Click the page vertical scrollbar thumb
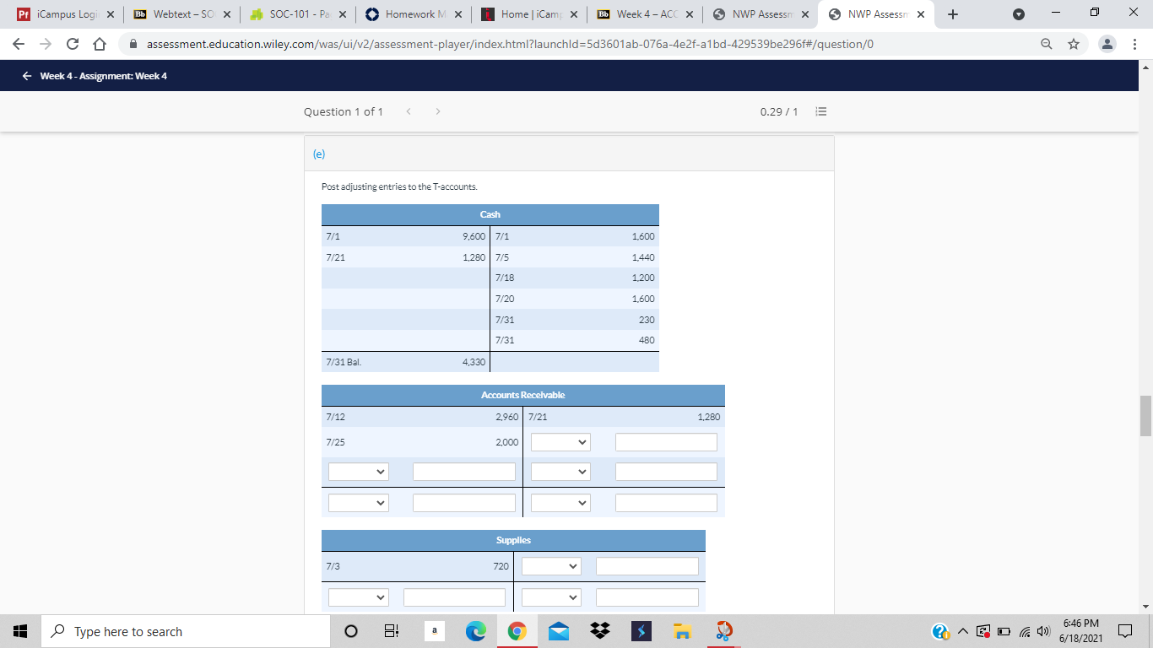This screenshot has width=1153, height=648. [1145, 415]
